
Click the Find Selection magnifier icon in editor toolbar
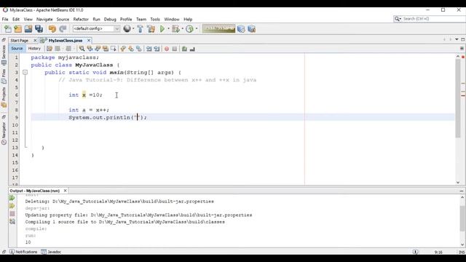pyautogui.click(x=82, y=49)
